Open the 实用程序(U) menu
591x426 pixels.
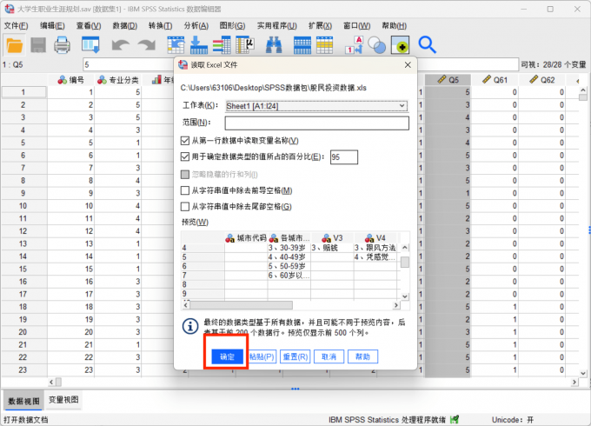276,25
